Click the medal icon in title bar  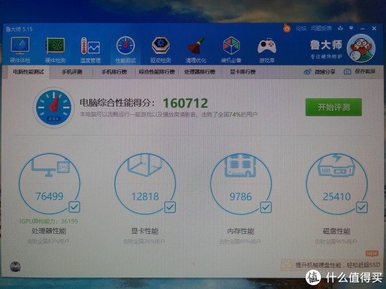pyautogui.click(x=286, y=28)
